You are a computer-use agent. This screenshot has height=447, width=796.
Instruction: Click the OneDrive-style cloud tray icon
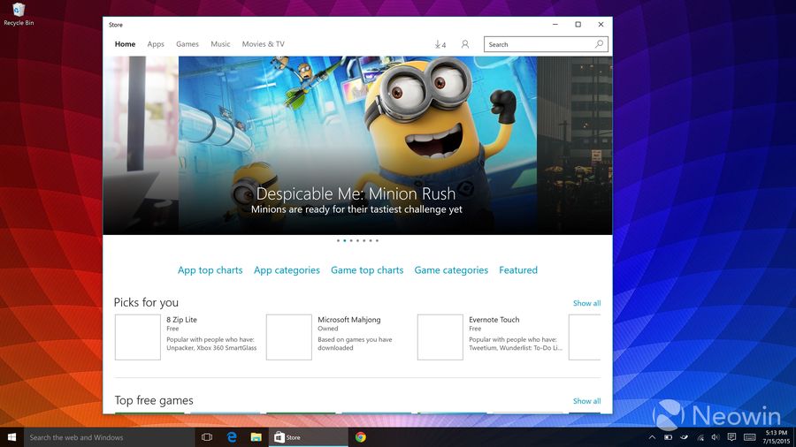click(x=685, y=437)
